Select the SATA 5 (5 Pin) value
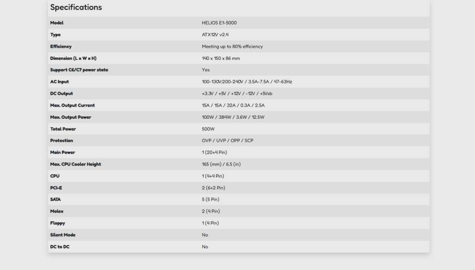Screen dimensions: 475x270 click(x=211, y=199)
